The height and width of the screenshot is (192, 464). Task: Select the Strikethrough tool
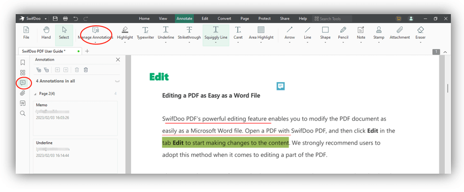coord(189,33)
